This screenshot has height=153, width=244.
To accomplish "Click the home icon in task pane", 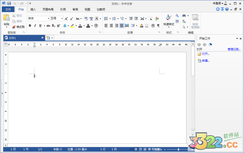I will 210,45.
